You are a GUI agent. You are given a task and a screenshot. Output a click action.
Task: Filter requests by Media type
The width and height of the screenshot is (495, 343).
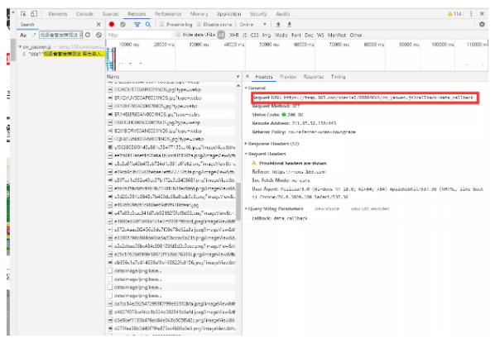(x=281, y=35)
